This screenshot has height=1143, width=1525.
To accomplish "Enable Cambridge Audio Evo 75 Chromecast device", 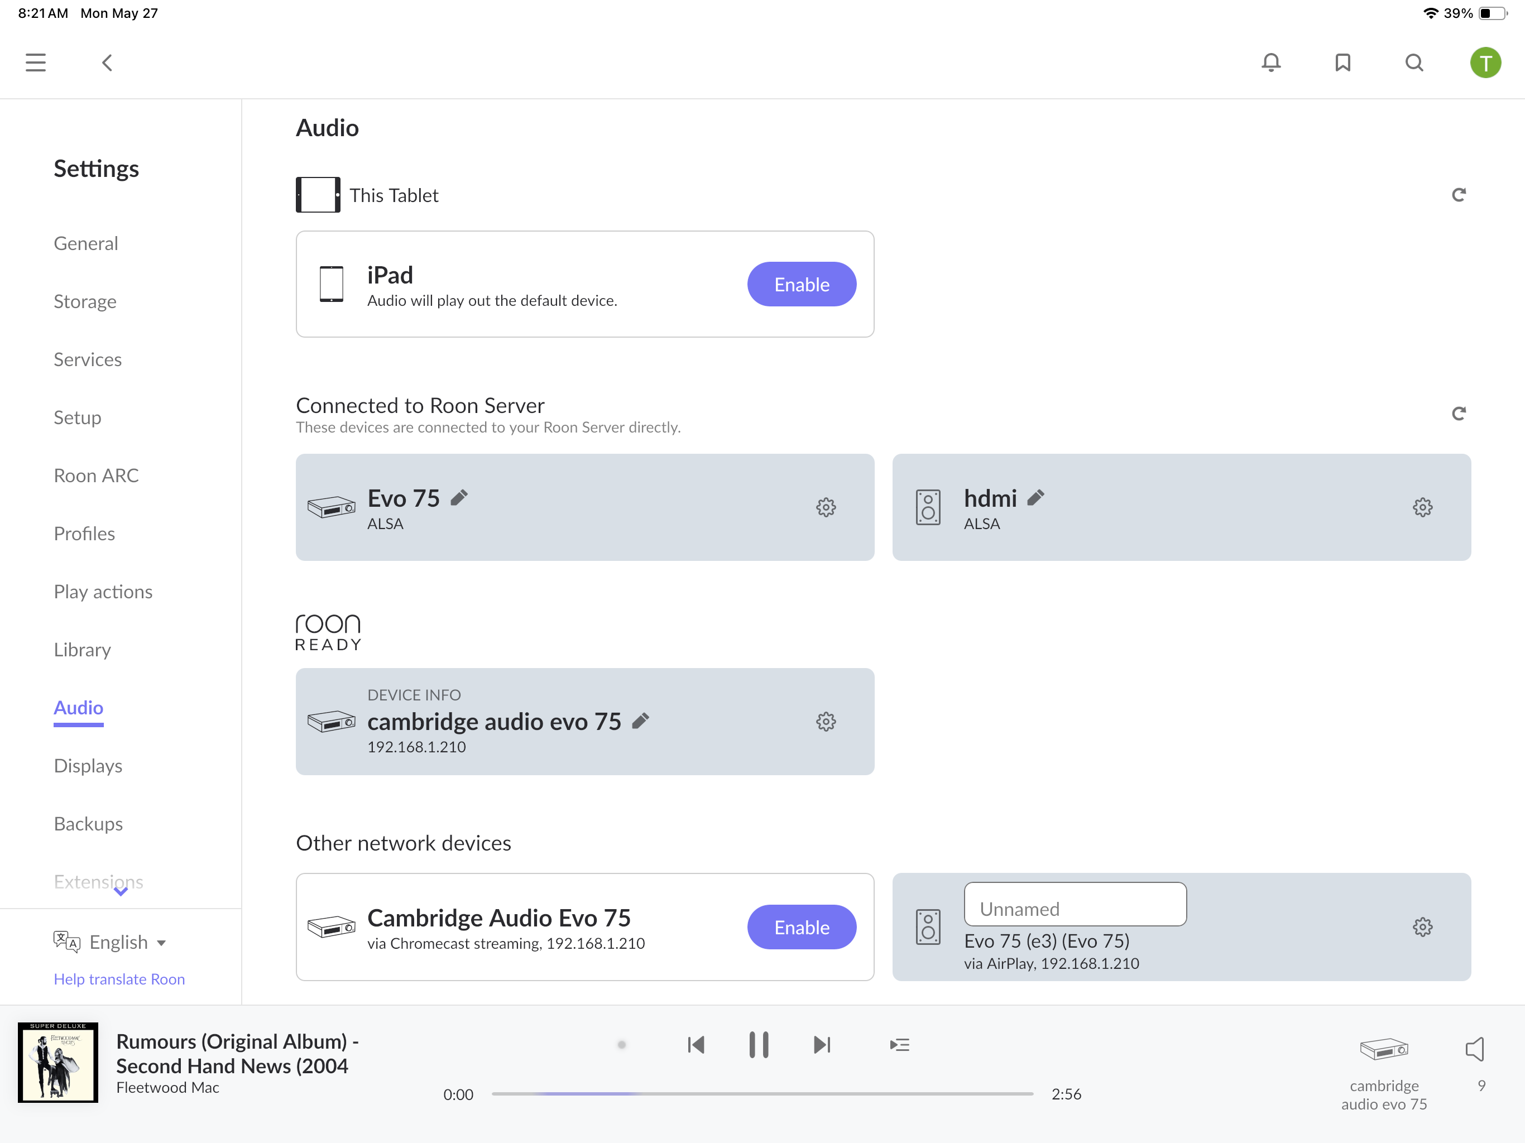I will point(802,927).
